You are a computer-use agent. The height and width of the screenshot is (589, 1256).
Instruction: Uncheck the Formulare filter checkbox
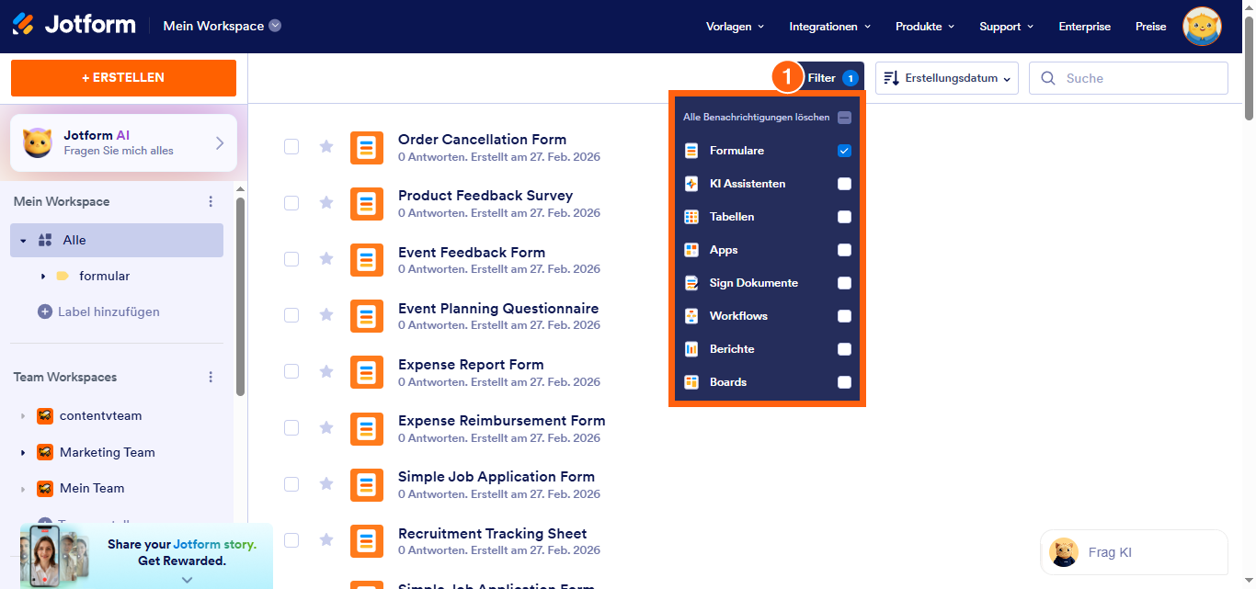click(x=844, y=151)
